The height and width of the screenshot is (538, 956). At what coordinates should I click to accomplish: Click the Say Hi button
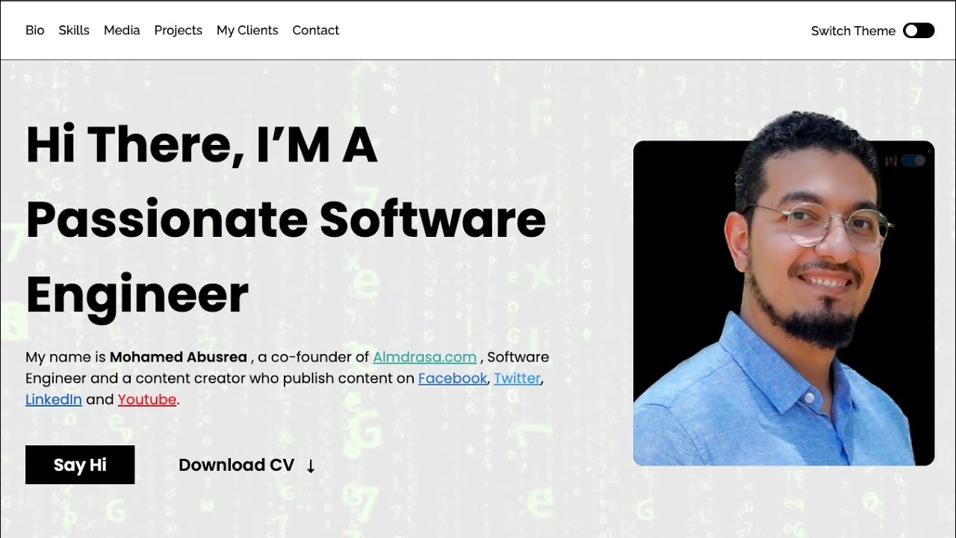click(x=80, y=465)
